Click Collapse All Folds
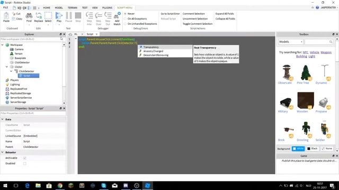Image resolution: width=339 pixels, height=190 pixels. tap(225, 19)
